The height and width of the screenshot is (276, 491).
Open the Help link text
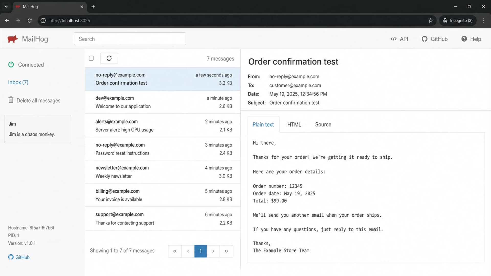[475, 39]
